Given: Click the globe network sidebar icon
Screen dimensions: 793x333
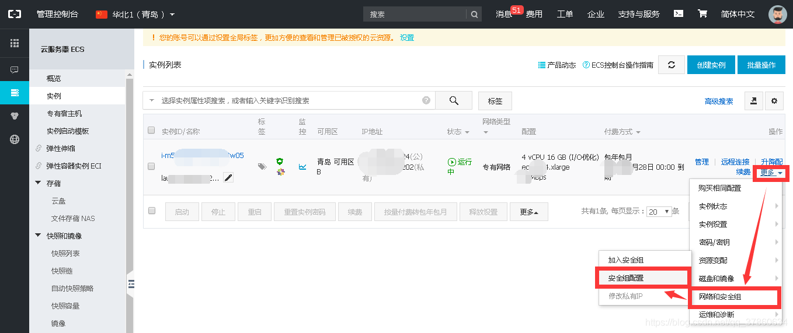Looking at the screenshot, I should (15, 139).
